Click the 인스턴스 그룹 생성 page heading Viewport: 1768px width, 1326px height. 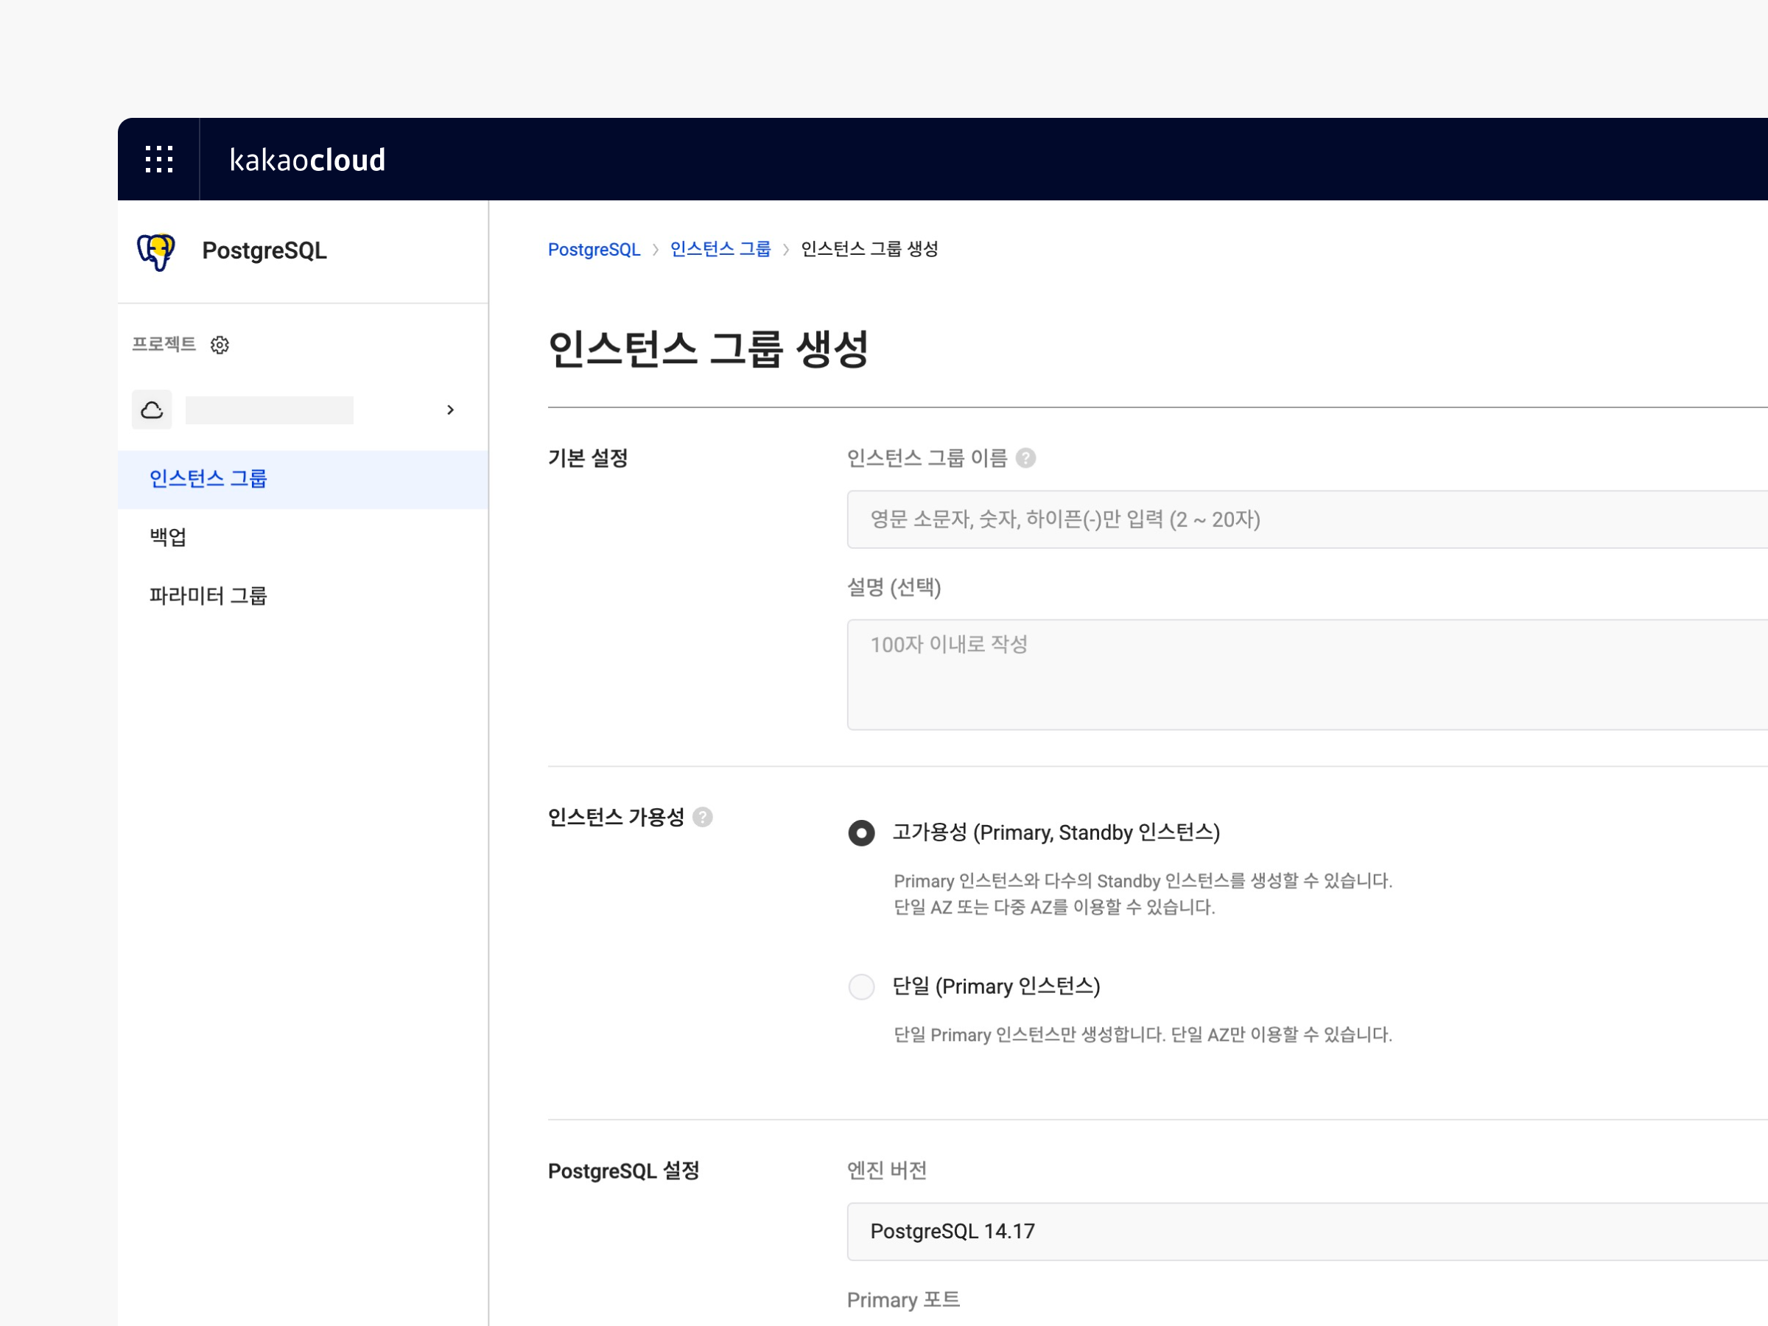[x=708, y=349]
